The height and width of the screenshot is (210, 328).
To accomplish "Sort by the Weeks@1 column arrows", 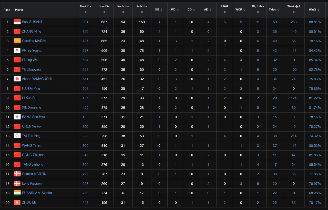I will tap(294, 12).
